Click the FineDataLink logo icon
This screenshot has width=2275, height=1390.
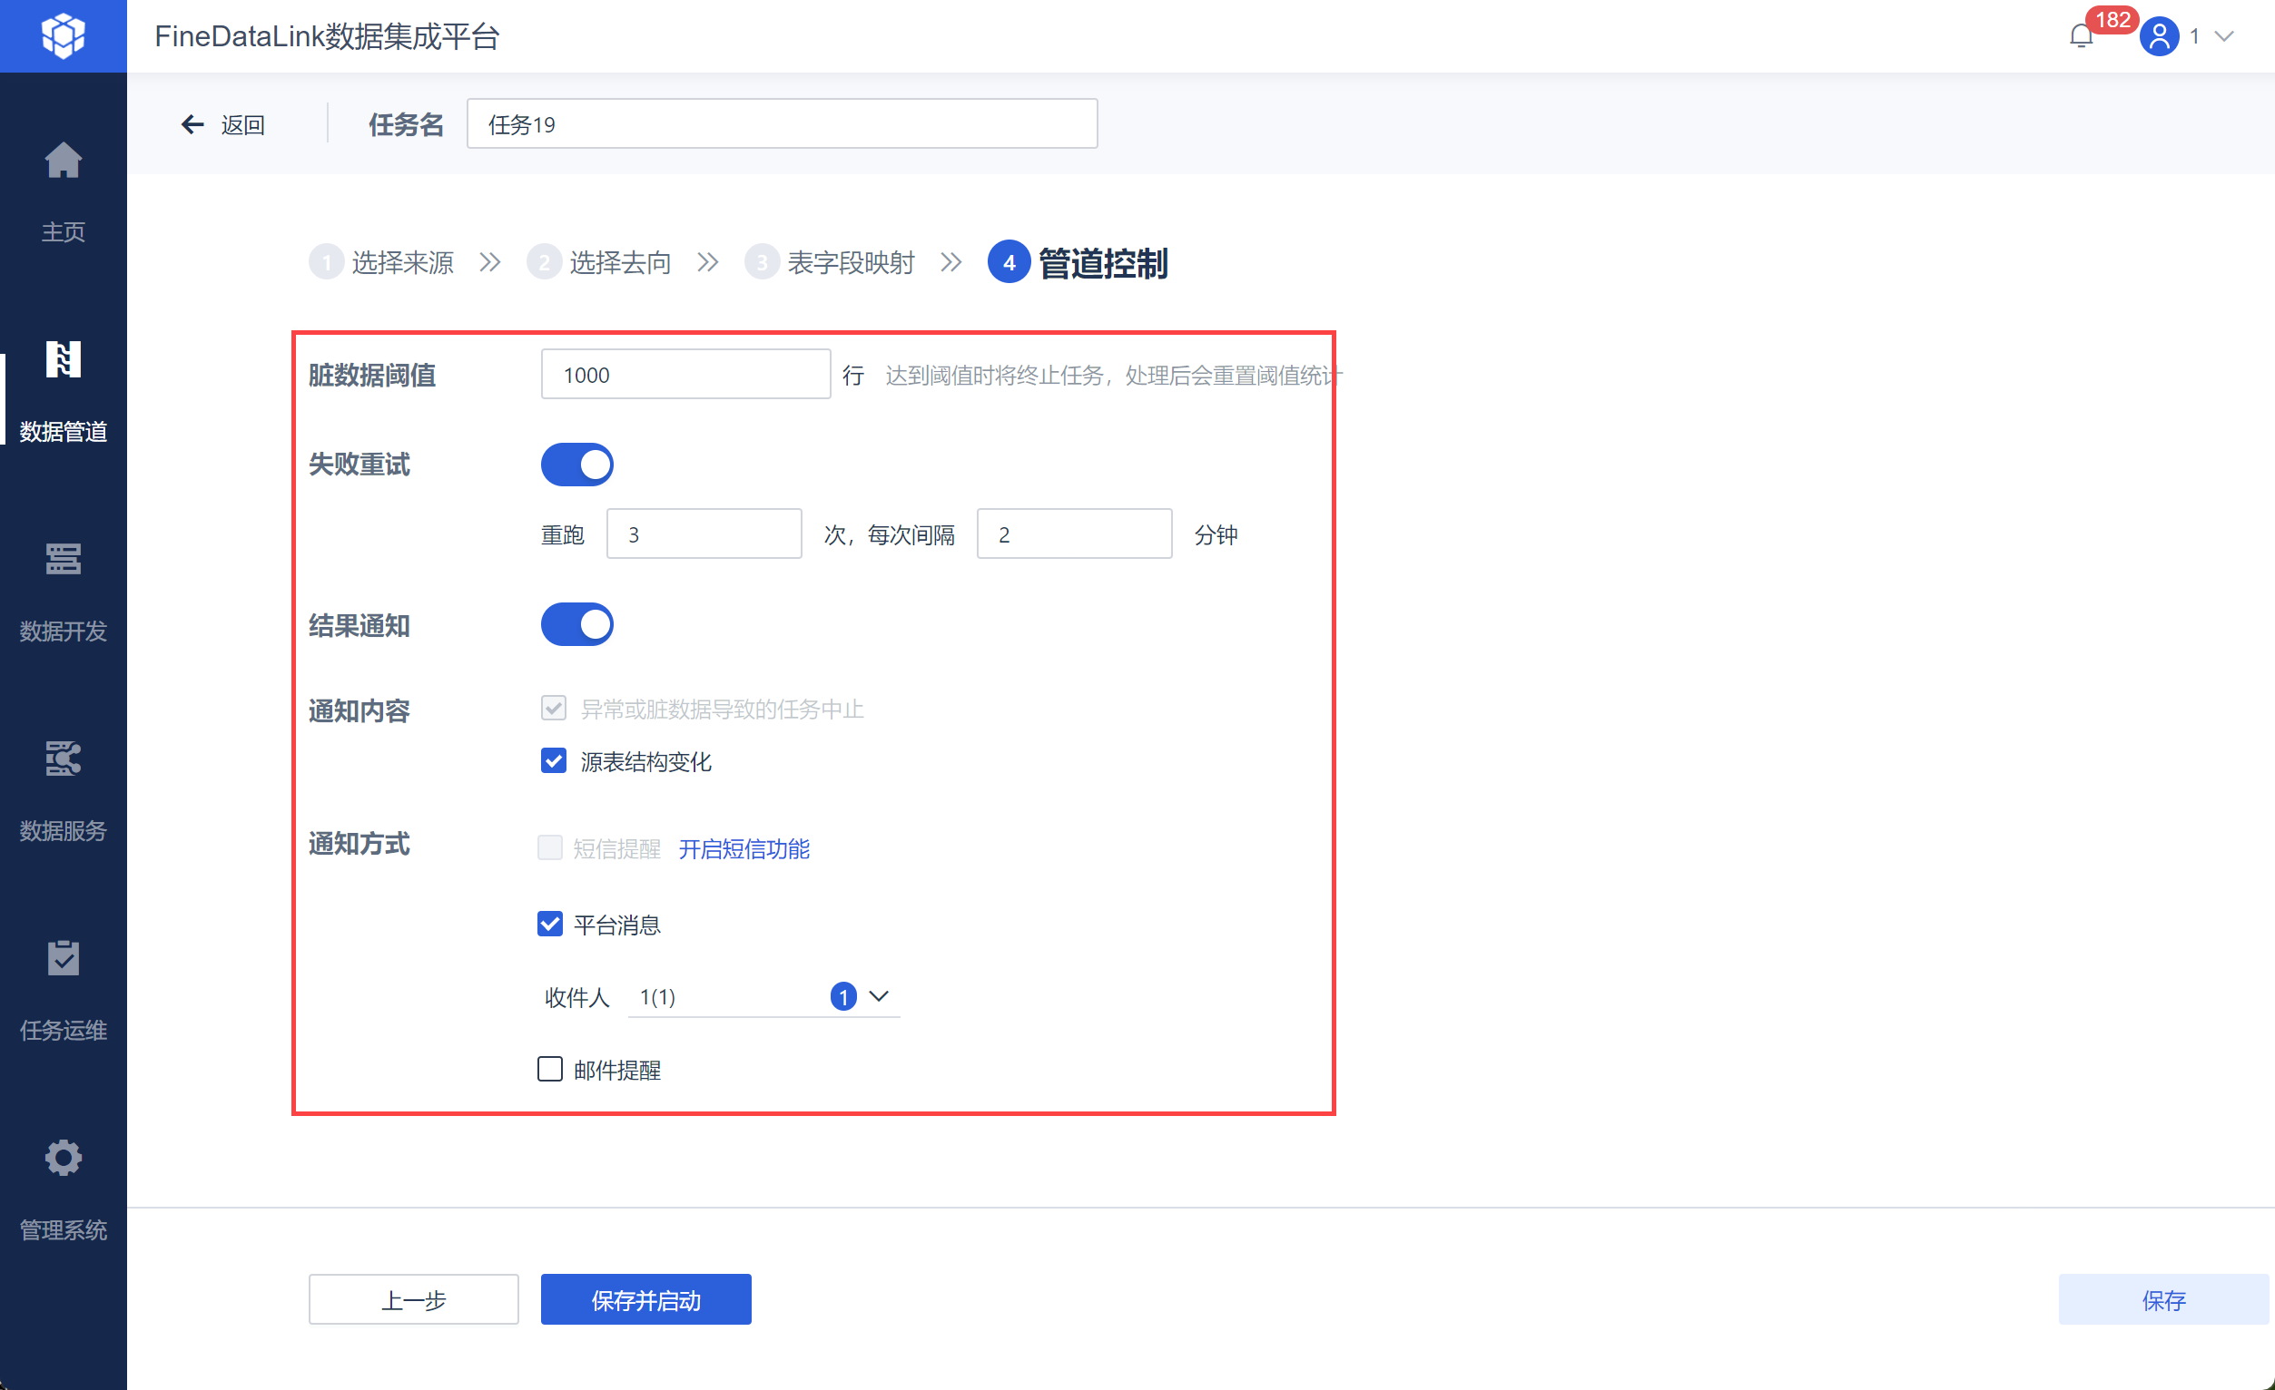(63, 36)
